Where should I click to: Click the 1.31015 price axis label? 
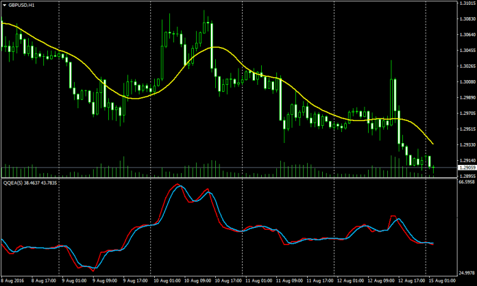pos(466,3)
